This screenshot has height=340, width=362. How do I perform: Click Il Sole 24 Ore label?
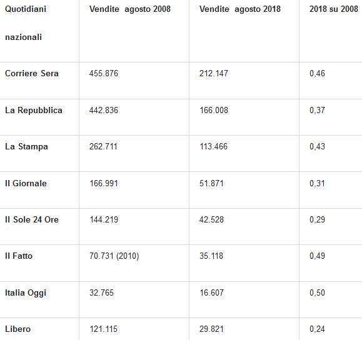[32, 219]
